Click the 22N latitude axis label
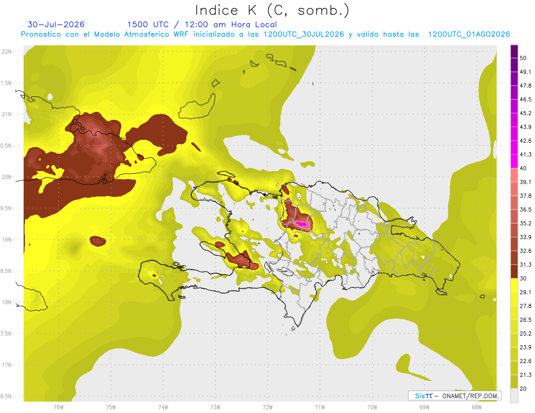The height and width of the screenshot is (413, 535). (7, 52)
